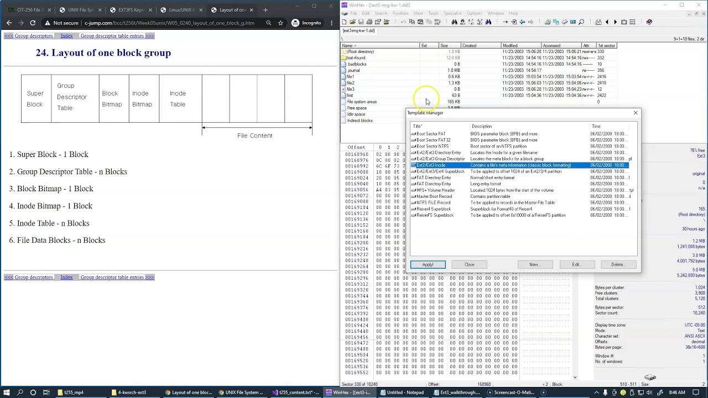
Task: Open a new Chrome tab
Action: pyautogui.click(x=265, y=10)
